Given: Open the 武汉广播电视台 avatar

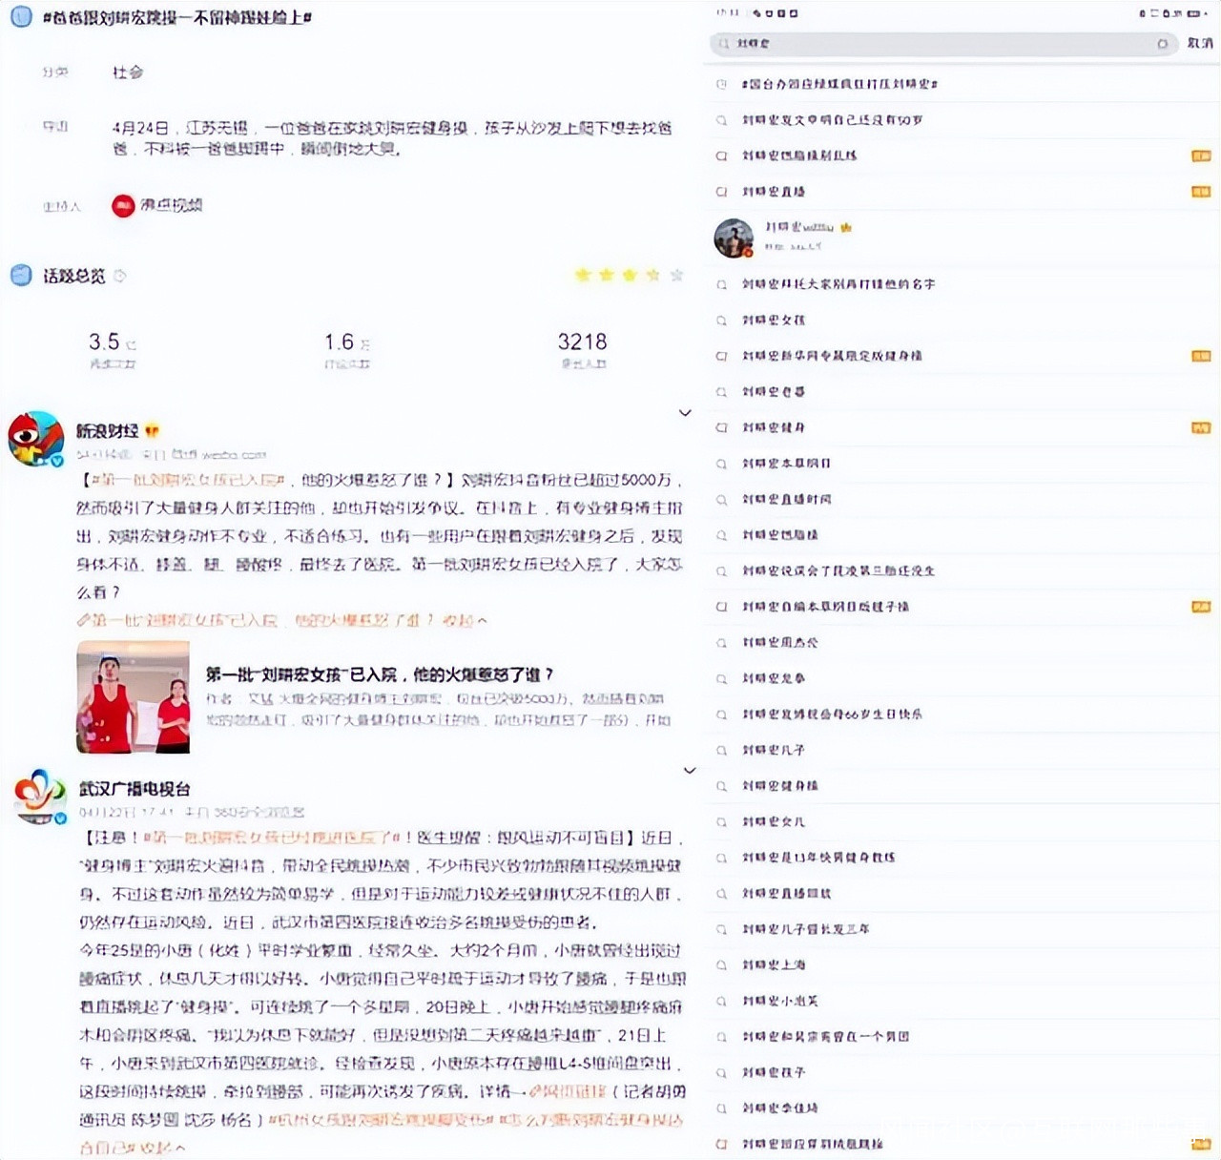Looking at the screenshot, I should click(39, 797).
